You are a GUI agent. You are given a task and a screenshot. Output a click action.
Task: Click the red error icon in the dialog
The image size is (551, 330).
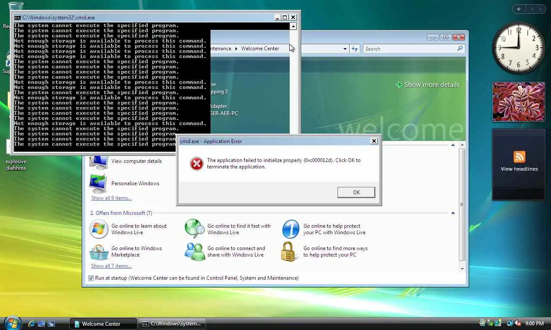coord(197,163)
